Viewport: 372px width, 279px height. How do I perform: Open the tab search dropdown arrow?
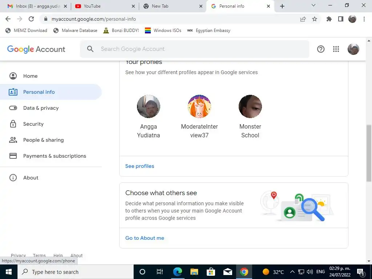314,5
